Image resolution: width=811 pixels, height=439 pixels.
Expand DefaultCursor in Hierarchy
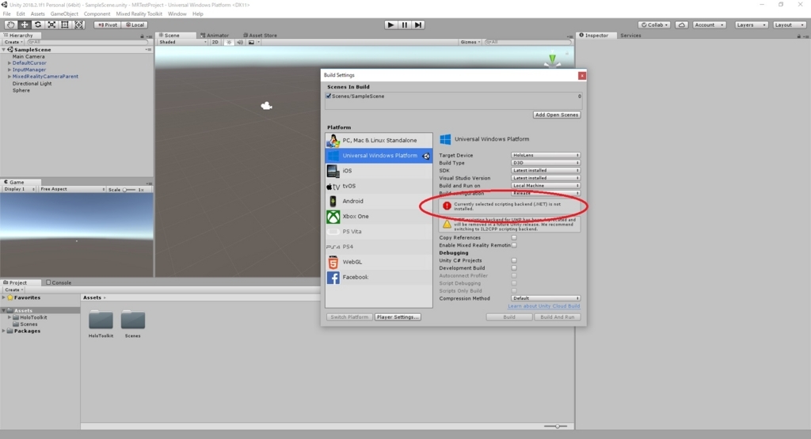pos(10,63)
